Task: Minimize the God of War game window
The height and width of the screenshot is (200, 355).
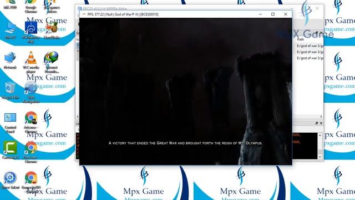Action: (260, 14)
